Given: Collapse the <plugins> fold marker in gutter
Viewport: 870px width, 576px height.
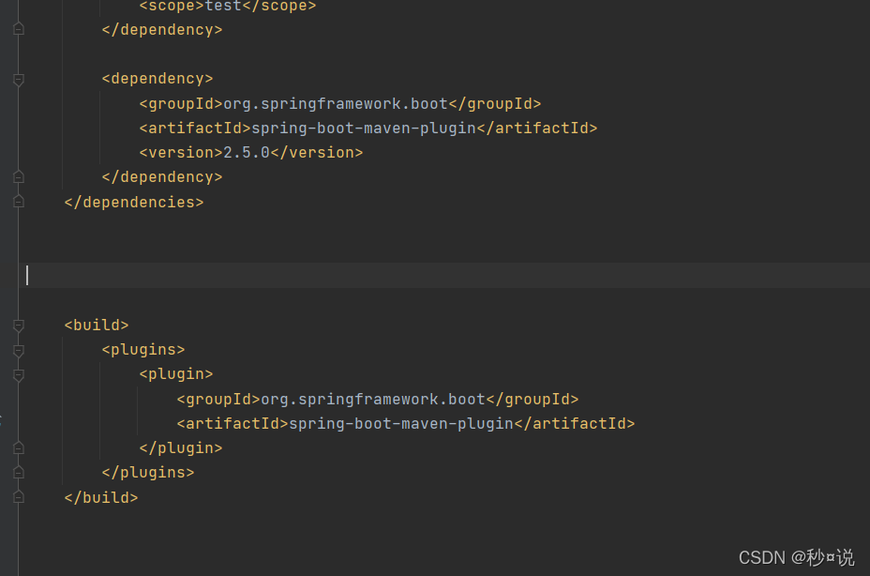Looking at the screenshot, I should (19, 351).
